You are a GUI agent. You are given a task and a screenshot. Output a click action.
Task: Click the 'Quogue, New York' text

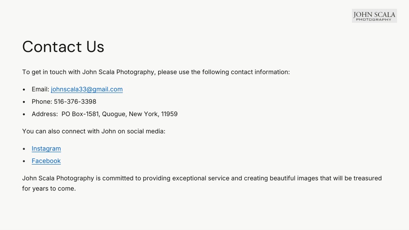130,114
